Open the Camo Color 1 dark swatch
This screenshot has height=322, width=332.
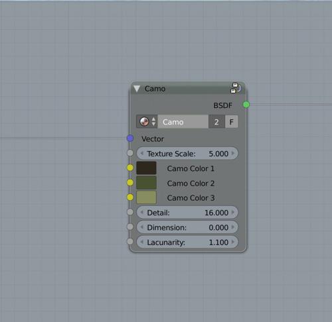[146, 168]
